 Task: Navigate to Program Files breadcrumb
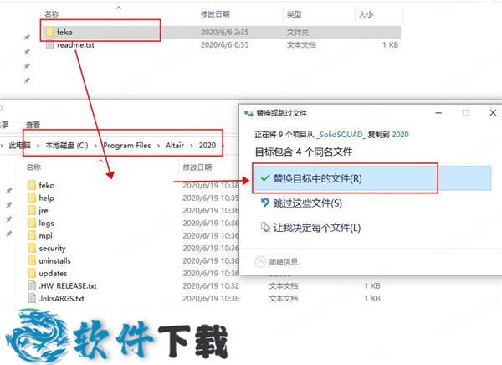(x=127, y=146)
